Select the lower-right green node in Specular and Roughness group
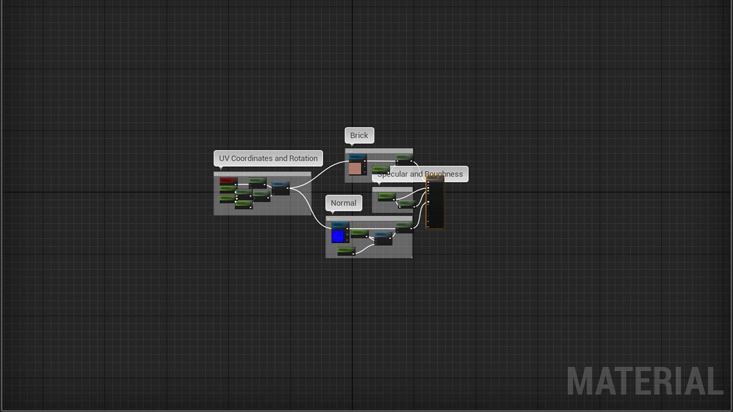Viewport: 733px width, 412px height. click(406, 203)
